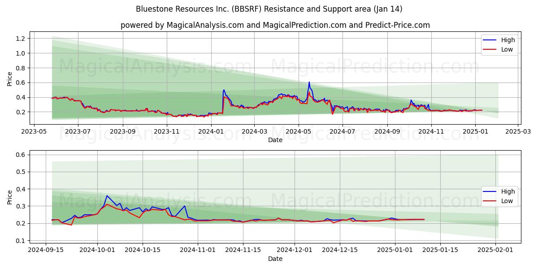Click the early October 2024 peak in bottom chart

(x=107, y=195)
